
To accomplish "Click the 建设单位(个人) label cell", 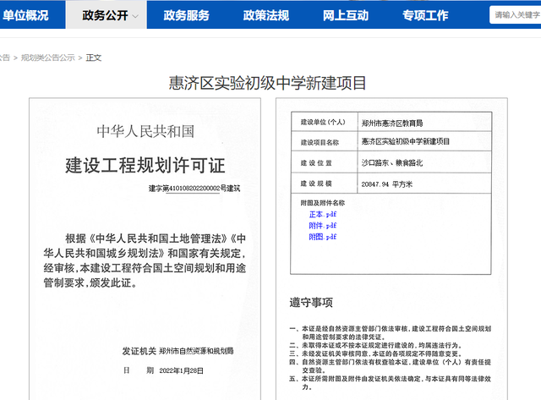I will click(323, 122).
